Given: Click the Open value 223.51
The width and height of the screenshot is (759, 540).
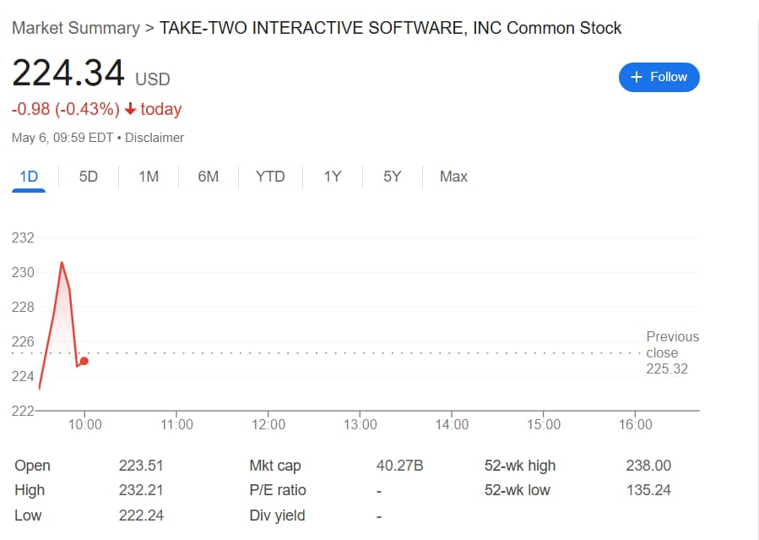Looking at the screenshot, I should tap(141, 466).
